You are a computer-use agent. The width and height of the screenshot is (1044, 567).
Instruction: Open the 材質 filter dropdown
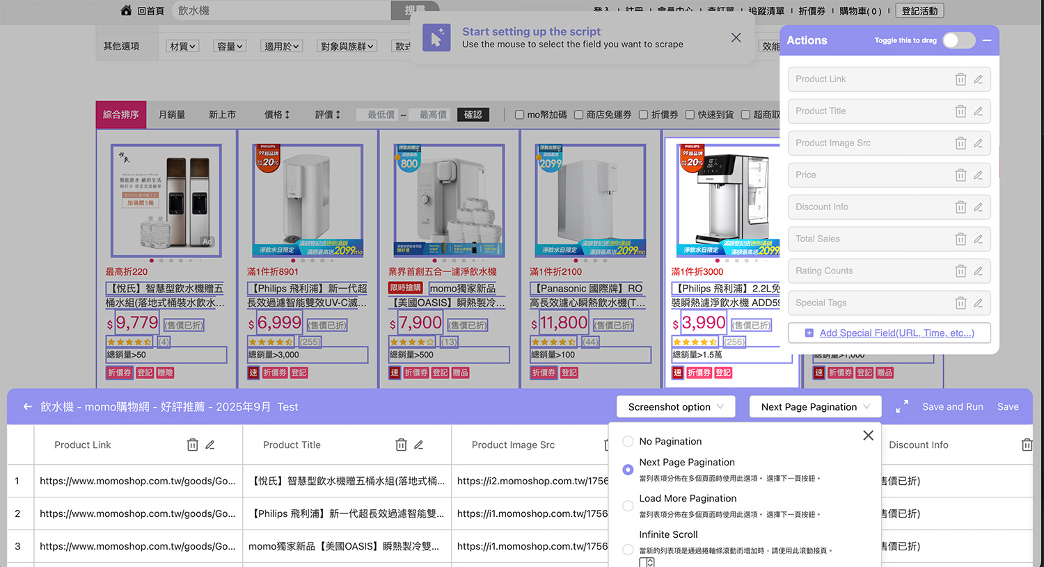pyautogui.click(x=182, y=46)
